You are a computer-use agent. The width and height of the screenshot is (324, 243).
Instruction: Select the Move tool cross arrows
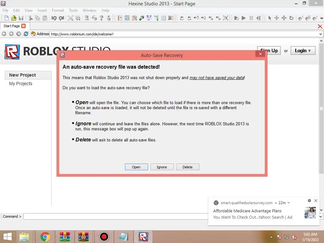[x=277, y=18]
